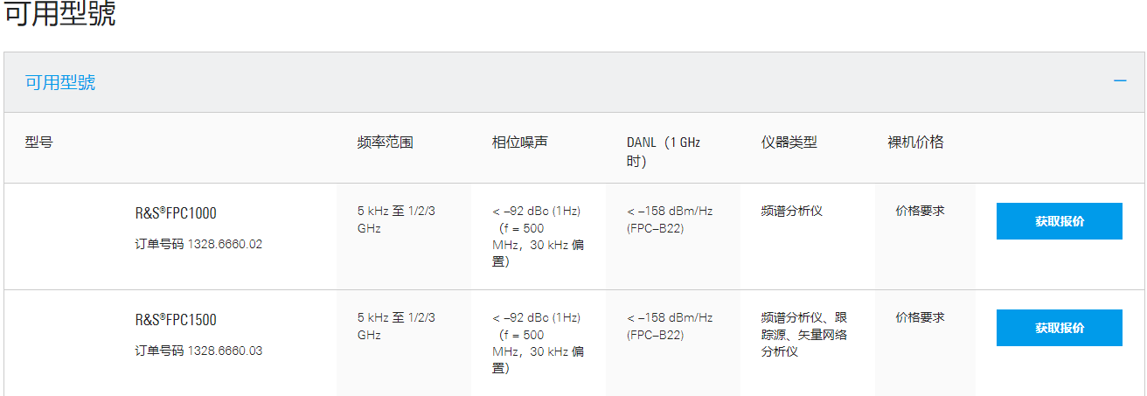Click the 相位噪声 column header
The image size is (1147, 396).
click(519, 142)
